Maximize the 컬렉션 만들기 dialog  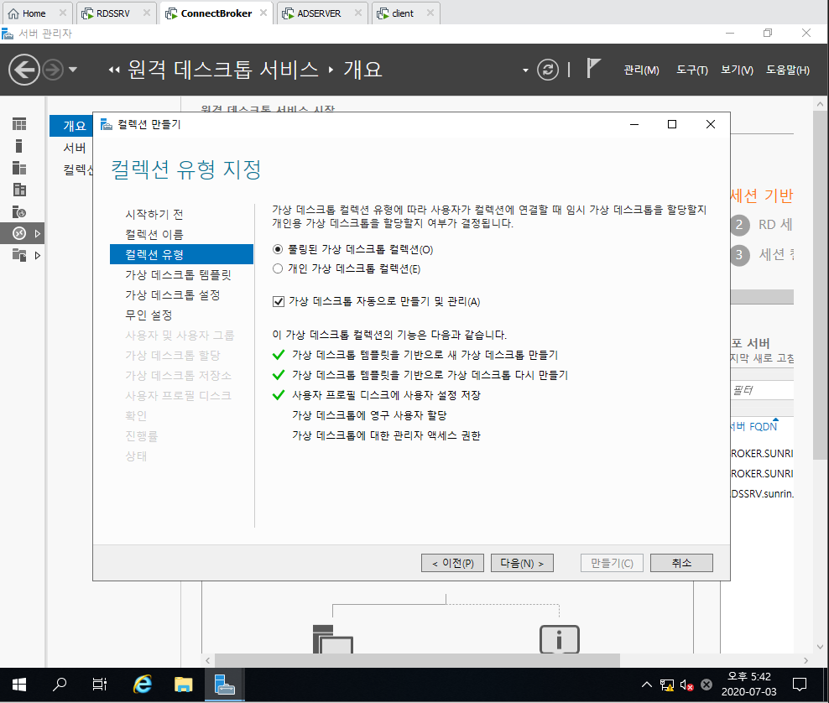(672, 124)
